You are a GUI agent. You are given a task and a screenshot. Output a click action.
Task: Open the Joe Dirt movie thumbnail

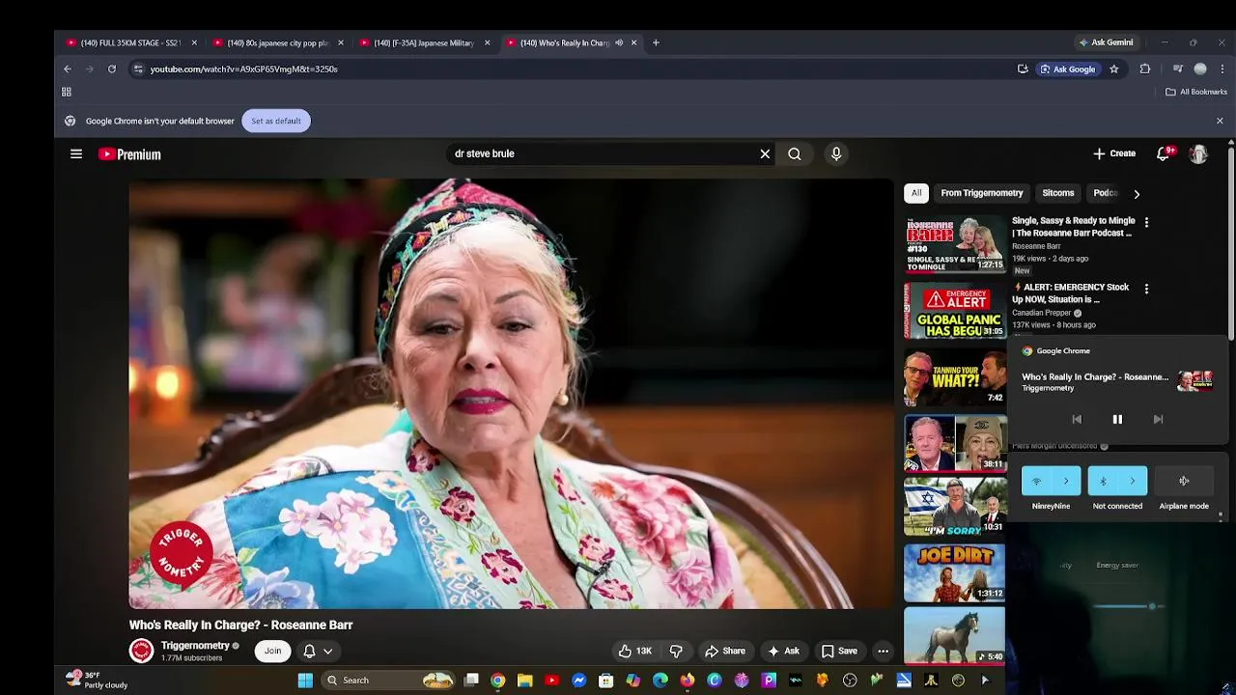pos(955,572)
